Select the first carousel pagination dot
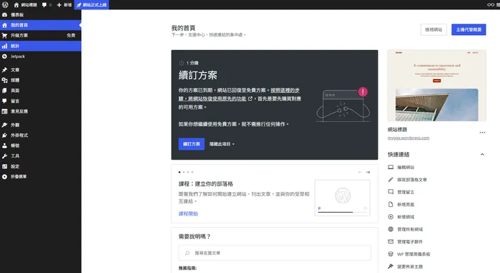Screen dimensions: 500x273 180,172
